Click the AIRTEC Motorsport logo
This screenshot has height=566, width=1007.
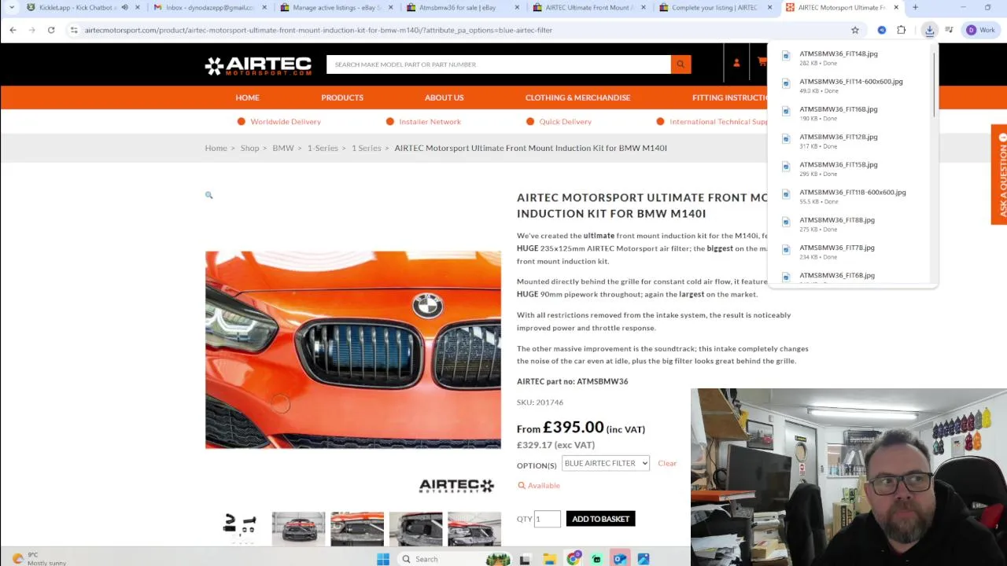tap(258, 65)
